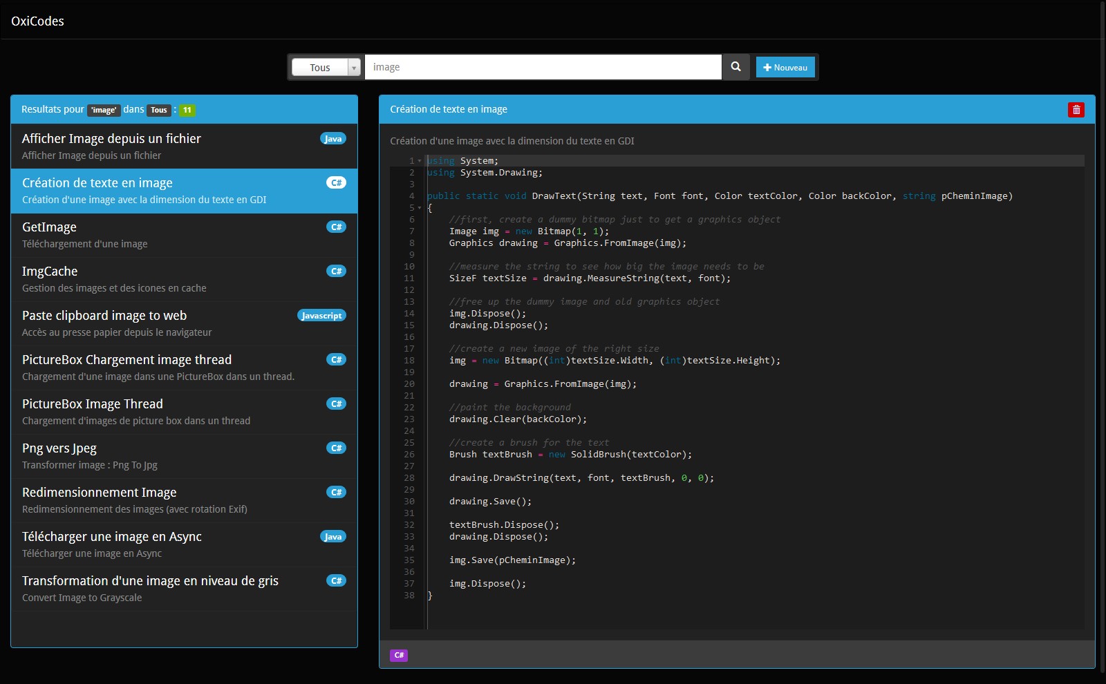Select the Png vers Jpeg result
The width and height of the screenshot is (1106, 684).
click(184, 456)
